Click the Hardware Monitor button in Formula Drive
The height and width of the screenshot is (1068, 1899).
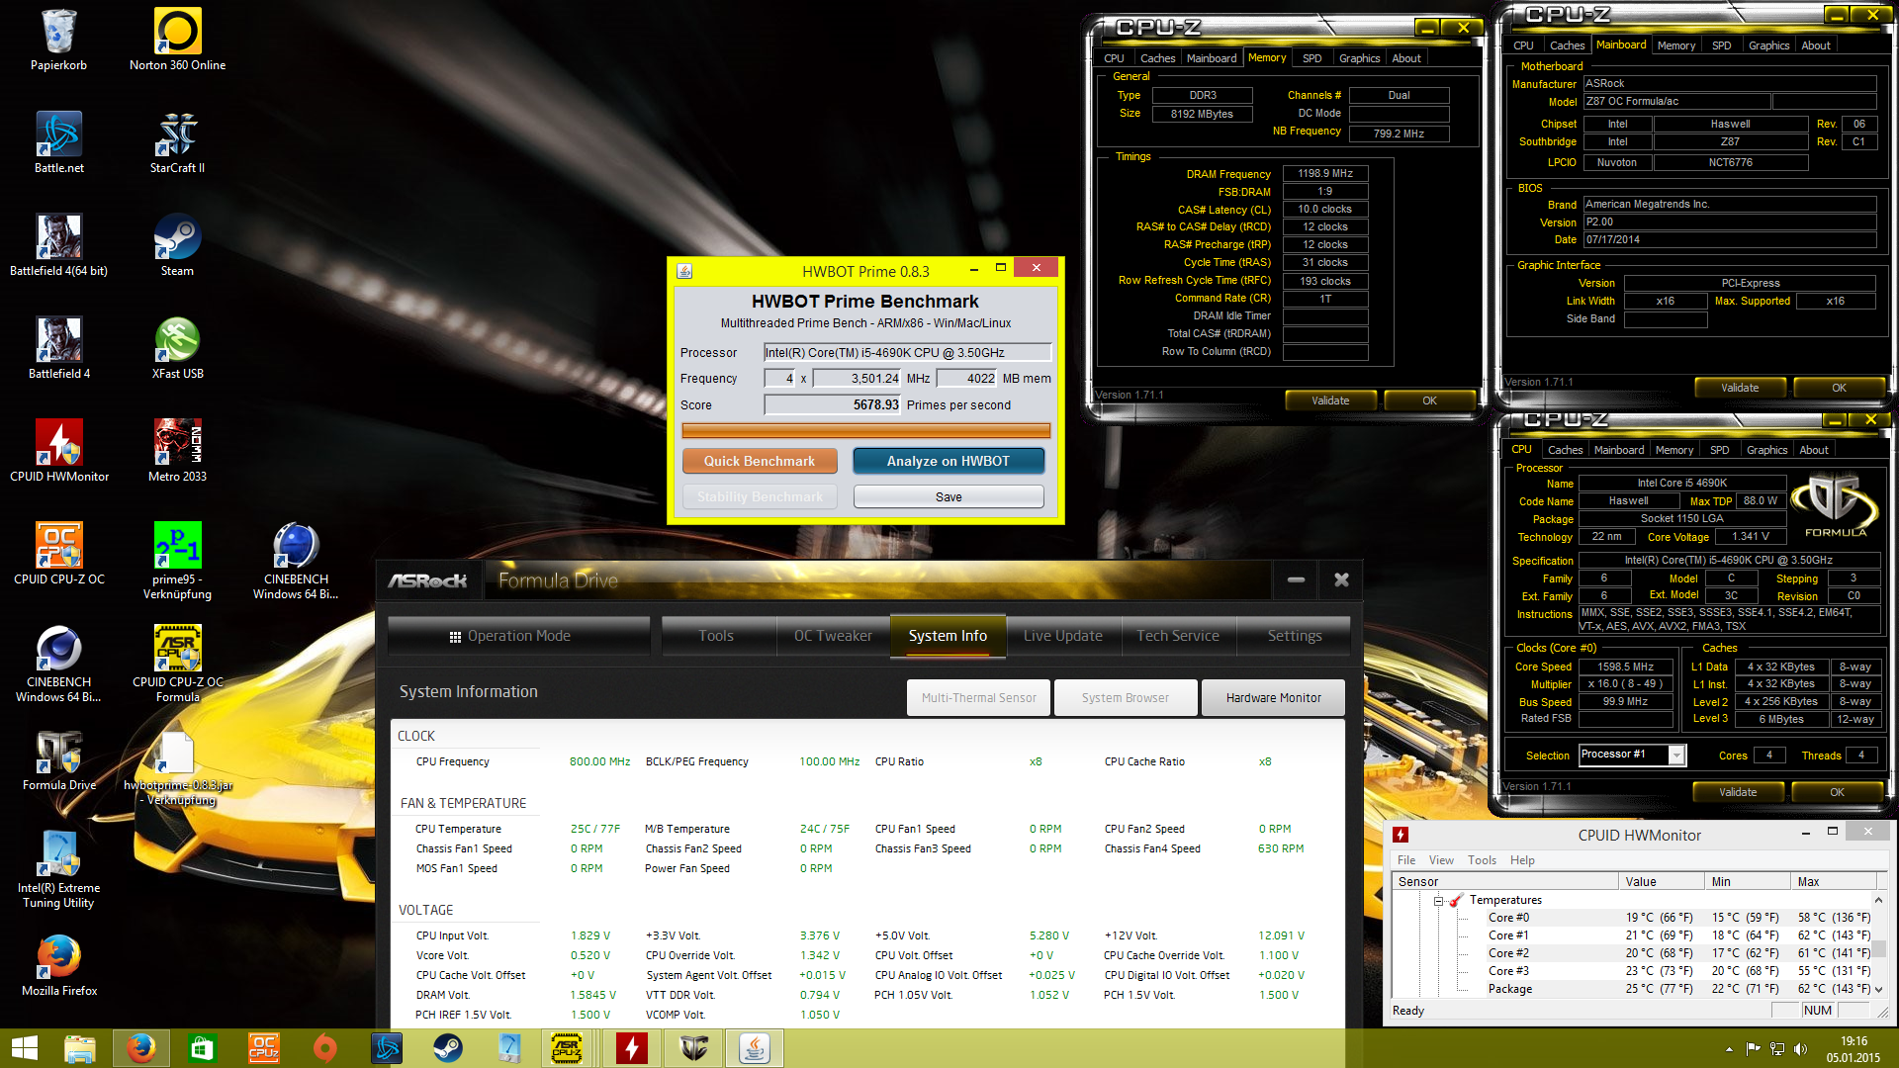pyautogui.click(x=1273, y=697)
